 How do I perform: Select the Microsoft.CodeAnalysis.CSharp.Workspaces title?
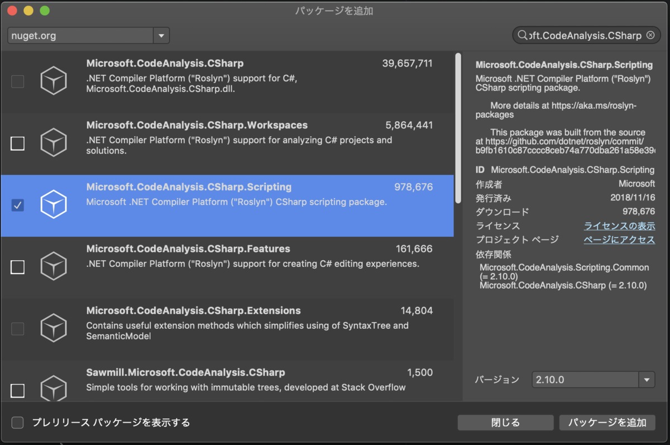[x=197, y=125]
